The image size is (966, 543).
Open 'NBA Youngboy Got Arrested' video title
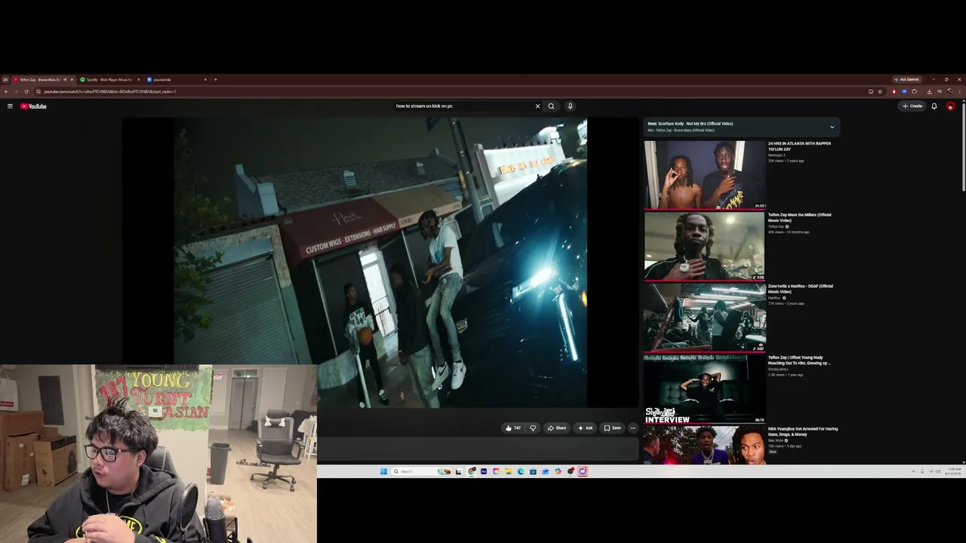point(803,431)
